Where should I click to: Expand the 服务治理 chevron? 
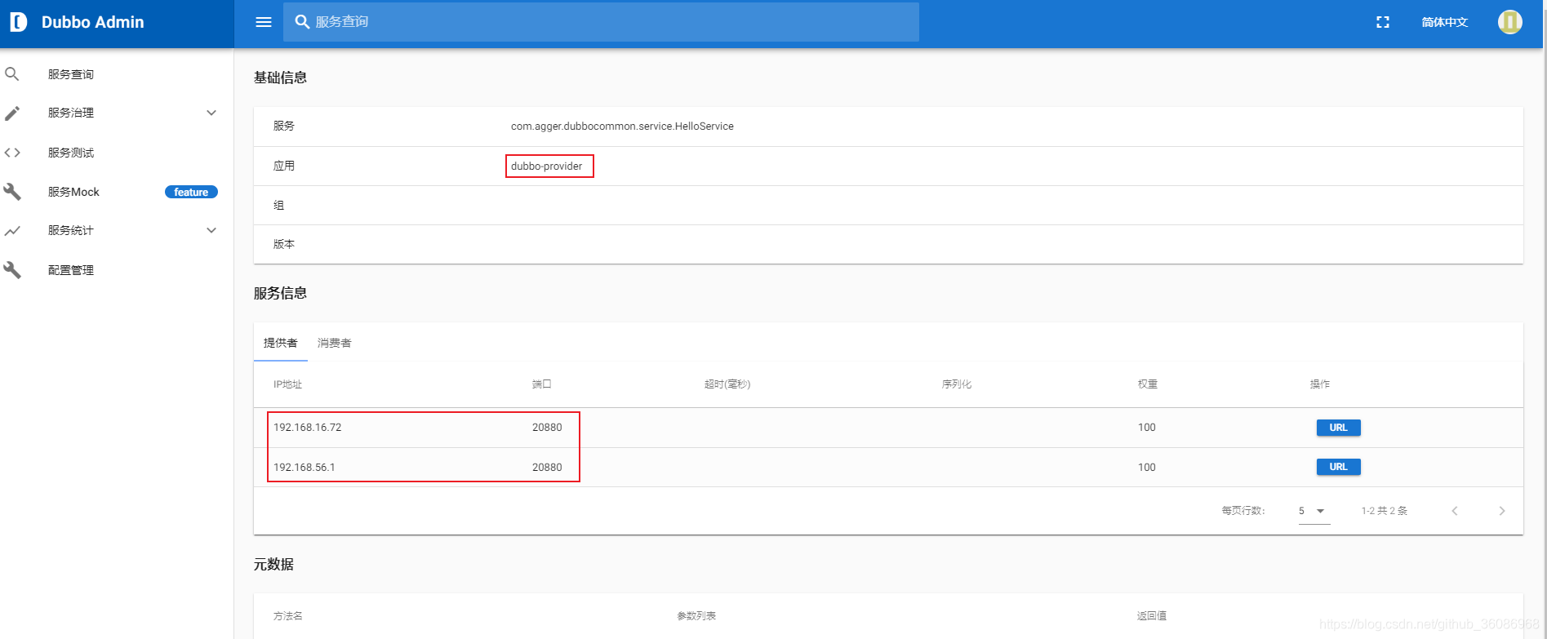point(211,113)
